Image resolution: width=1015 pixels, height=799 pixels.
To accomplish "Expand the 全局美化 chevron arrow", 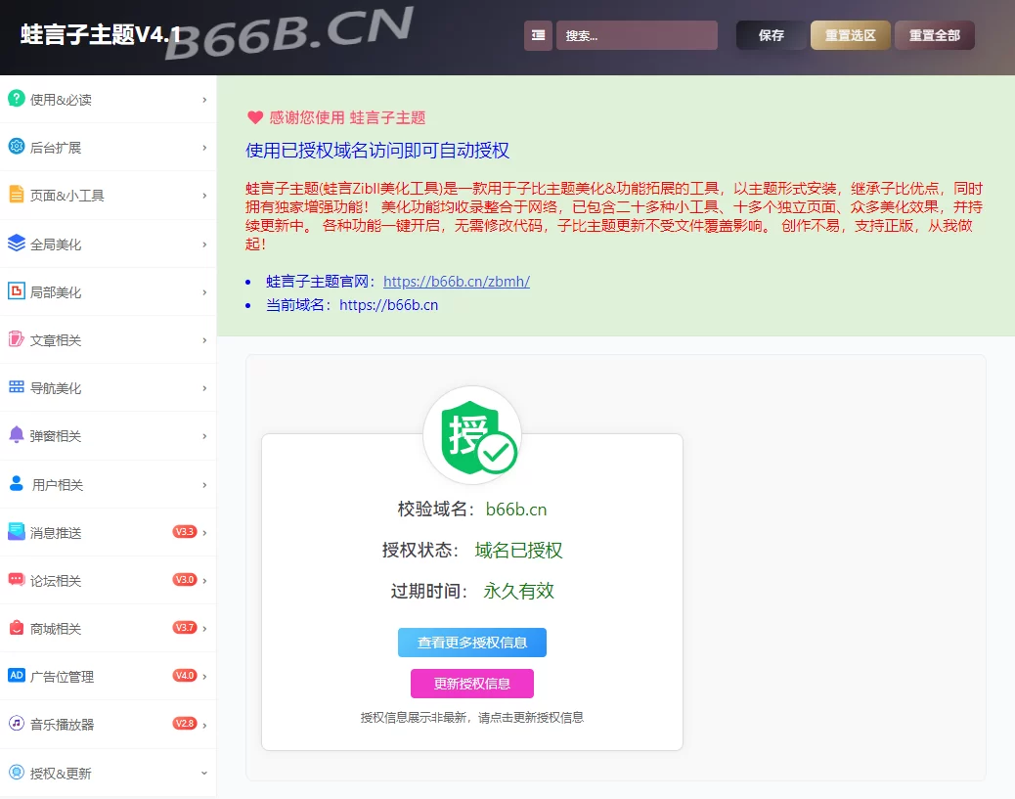I will (204, 244).
